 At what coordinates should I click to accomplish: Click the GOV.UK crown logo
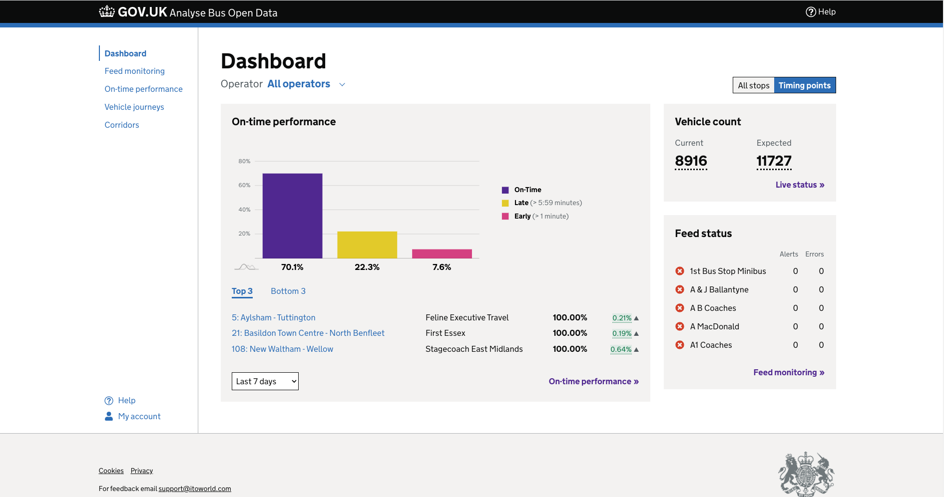point(106,11)
